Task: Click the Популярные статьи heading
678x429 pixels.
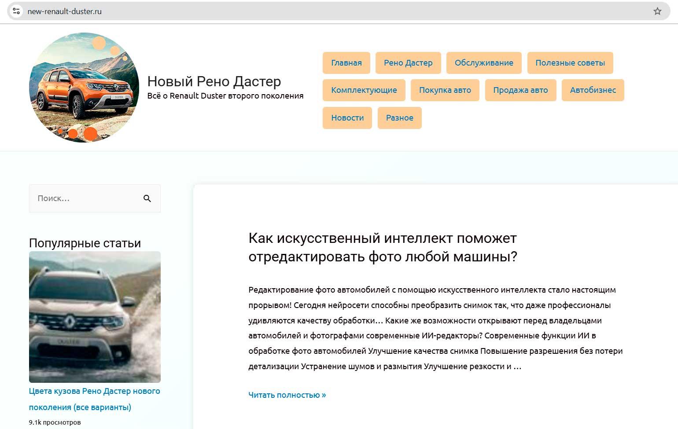Action: tap(85, 243)
